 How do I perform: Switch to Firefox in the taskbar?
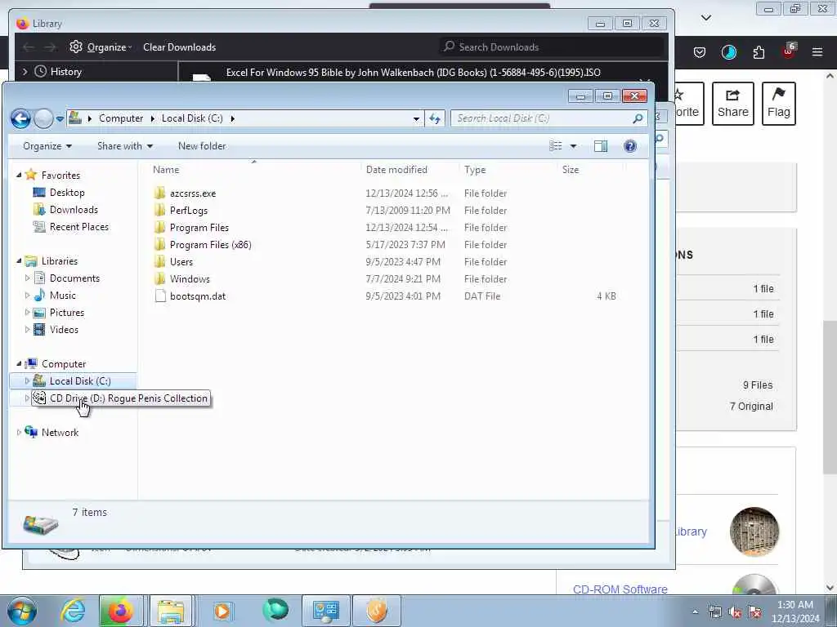coord(121,611)
